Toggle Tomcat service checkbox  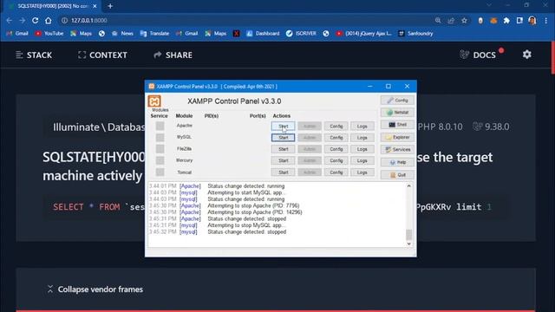click(x=160, y=172)
